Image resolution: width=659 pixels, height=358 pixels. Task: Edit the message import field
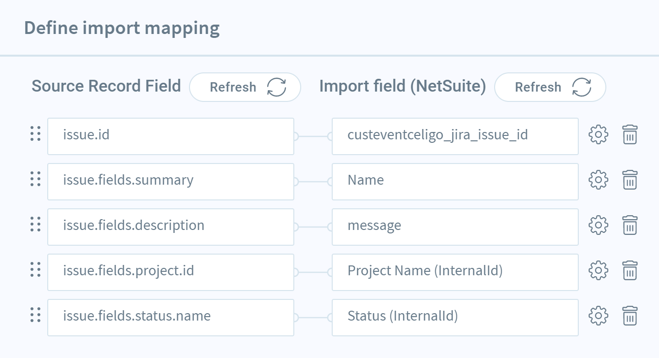[455, 227]
